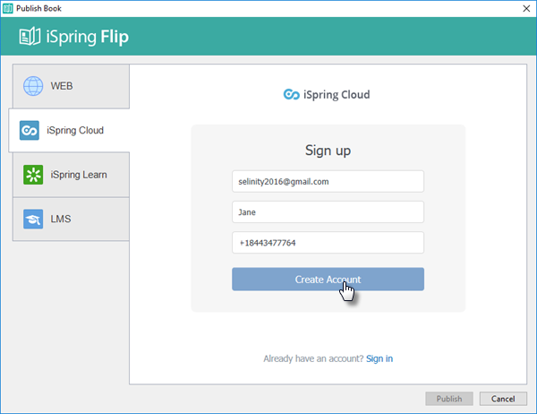Click the iSpring Cloud logo above the form
This screenshot has height=414, width=537.
pos(327,94)
